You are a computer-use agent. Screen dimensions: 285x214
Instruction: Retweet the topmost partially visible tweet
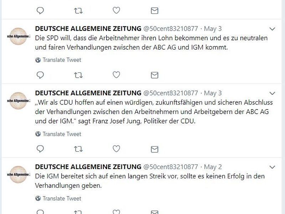point(78,11)
